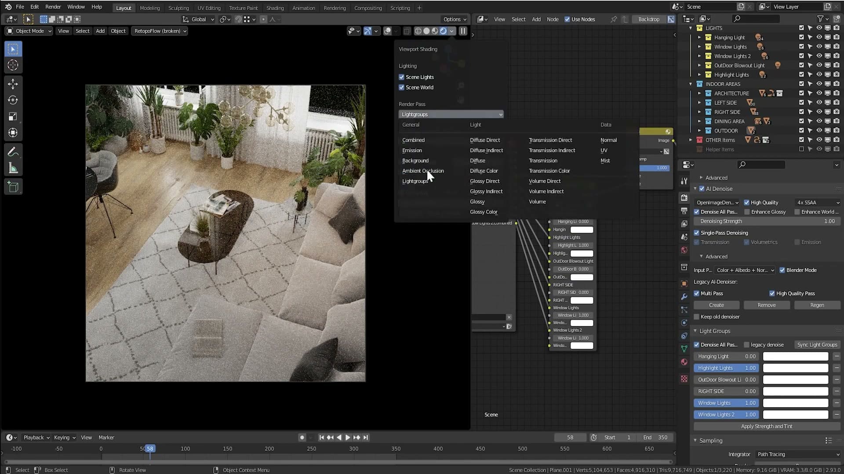Screen dimensions: 844x474
Task: Click the End frame field
Action: tap(655, 438)
